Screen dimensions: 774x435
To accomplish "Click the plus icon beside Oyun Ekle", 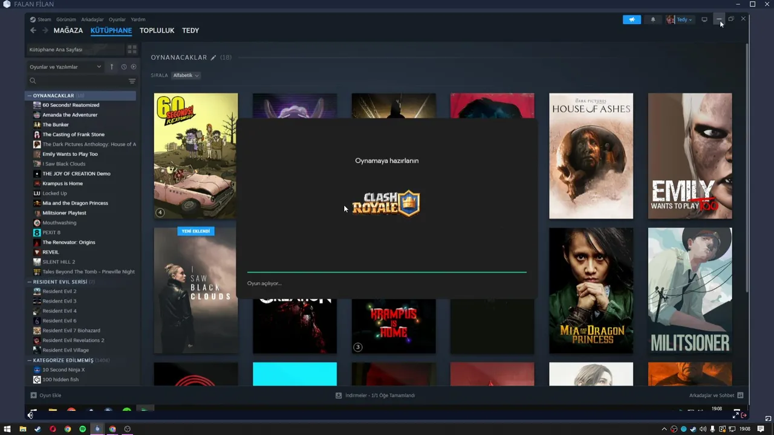I will [x=33, y=395].
